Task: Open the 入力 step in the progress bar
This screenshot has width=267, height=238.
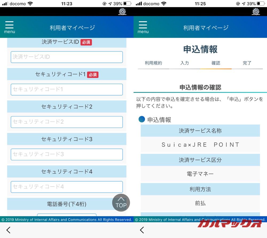Action: [185, 63]
